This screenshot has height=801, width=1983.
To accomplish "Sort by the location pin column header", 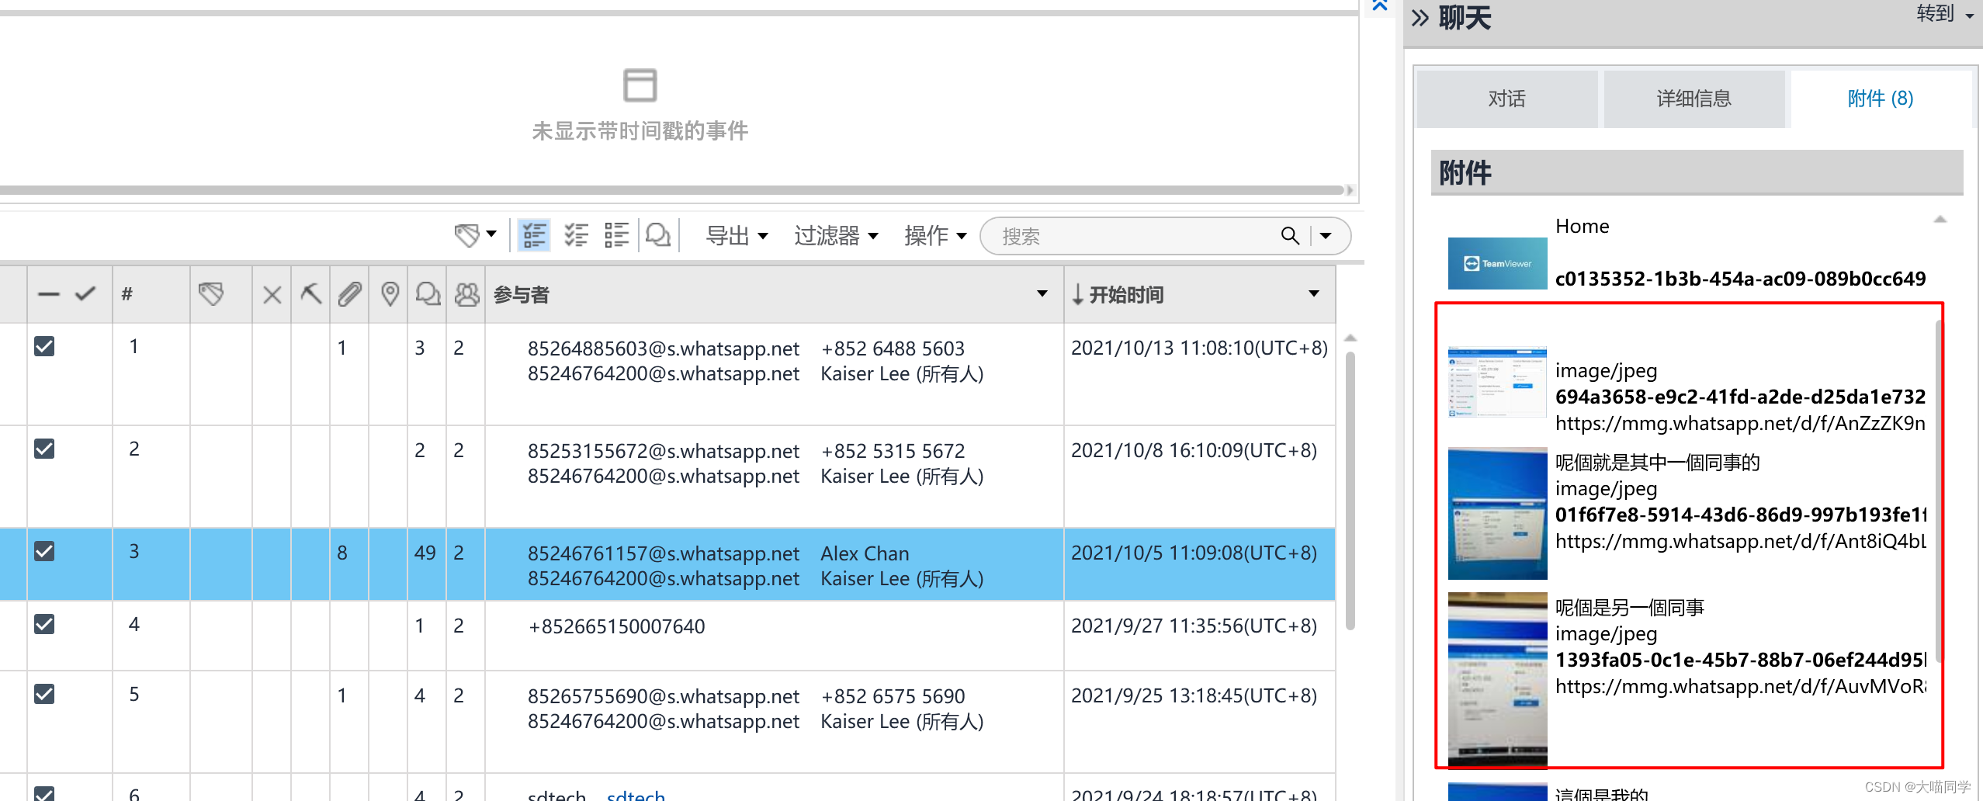I will coord(390,294).
